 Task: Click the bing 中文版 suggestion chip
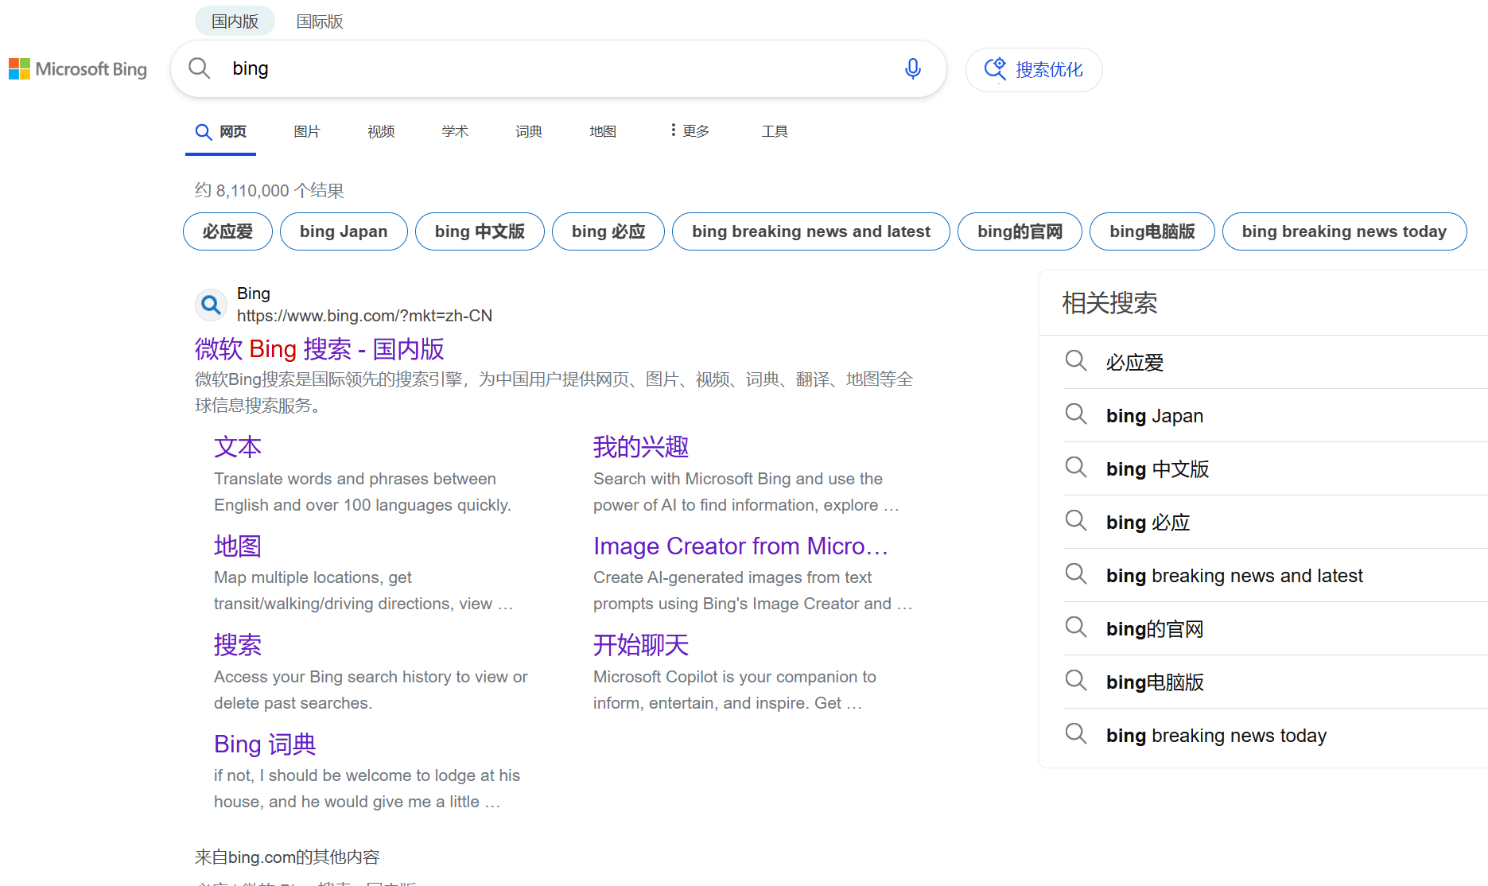click(480, 231)
